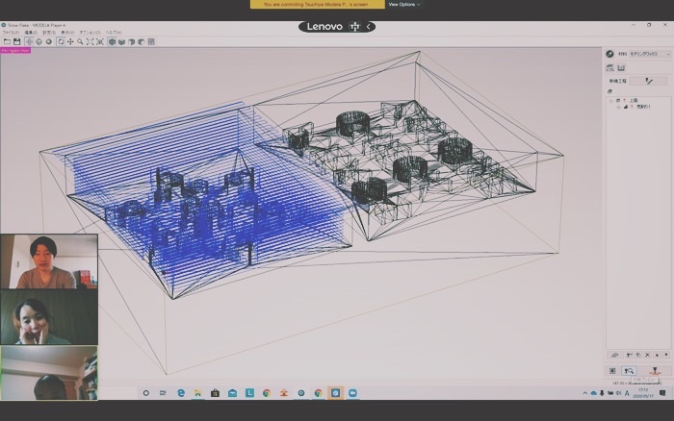Click the Open file folder icon

pyautogui.click(x=8, y=41)
